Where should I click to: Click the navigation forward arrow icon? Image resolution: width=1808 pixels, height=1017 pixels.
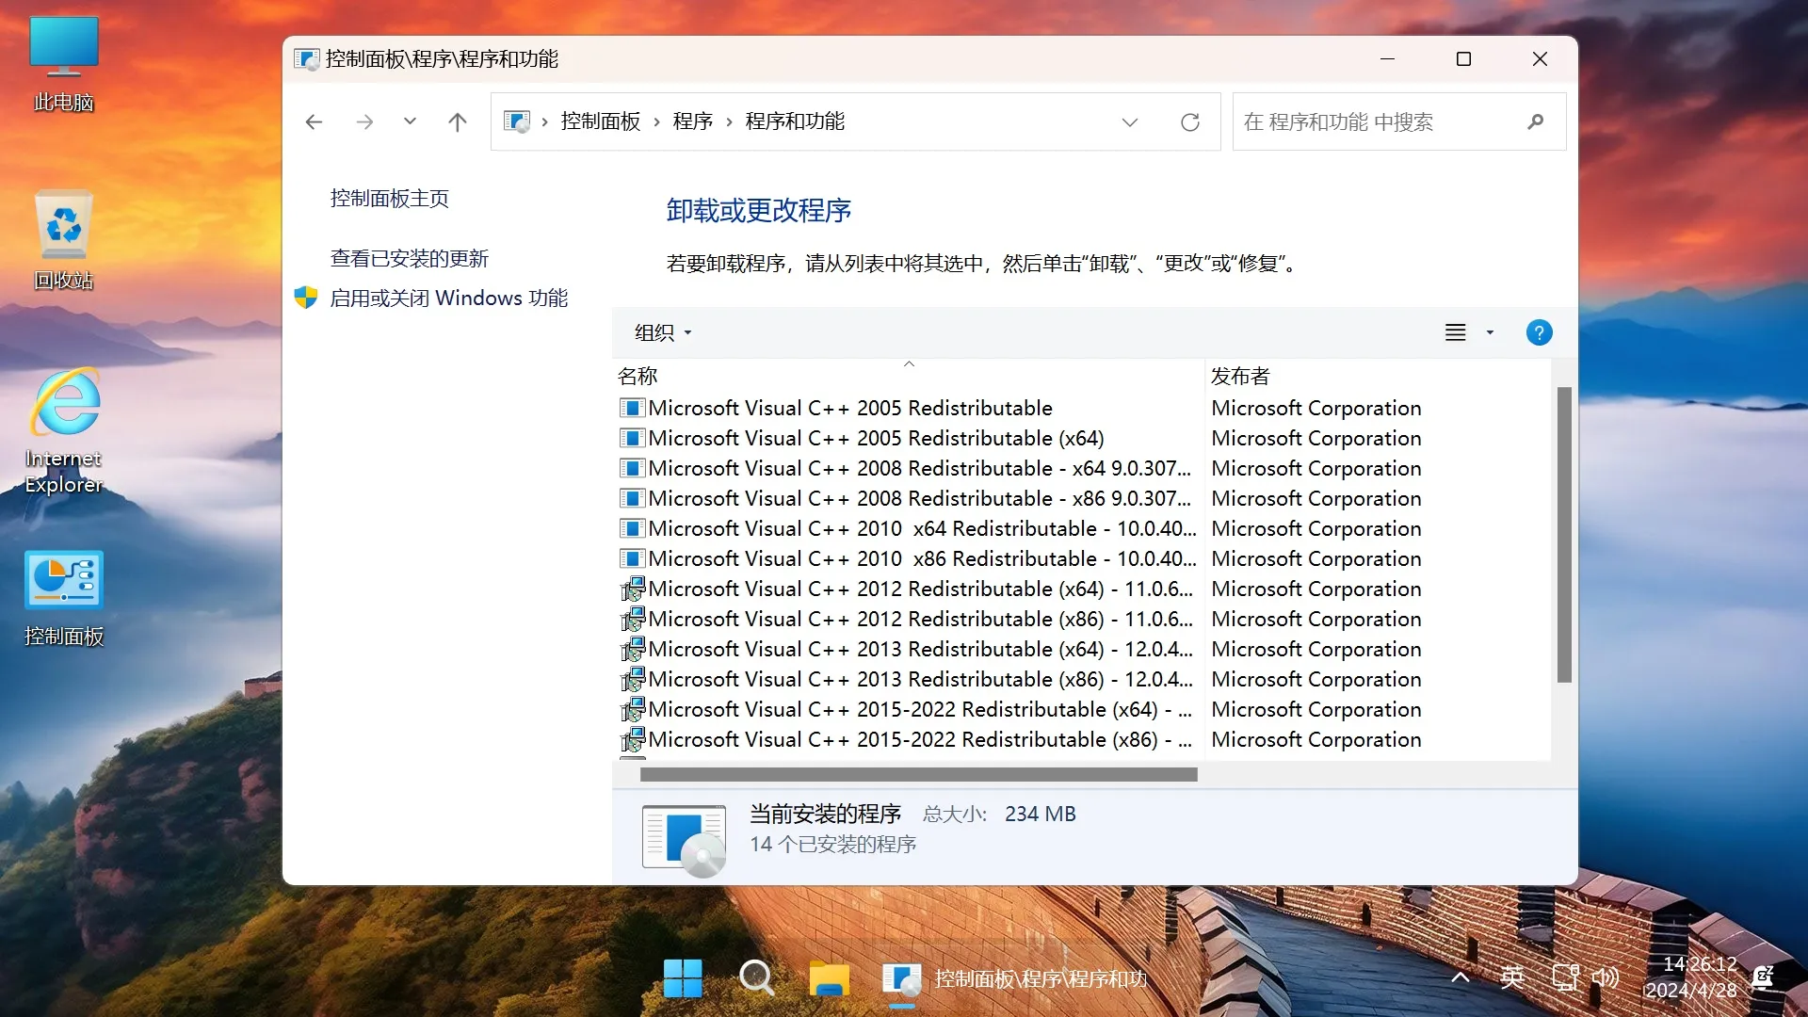363,121
